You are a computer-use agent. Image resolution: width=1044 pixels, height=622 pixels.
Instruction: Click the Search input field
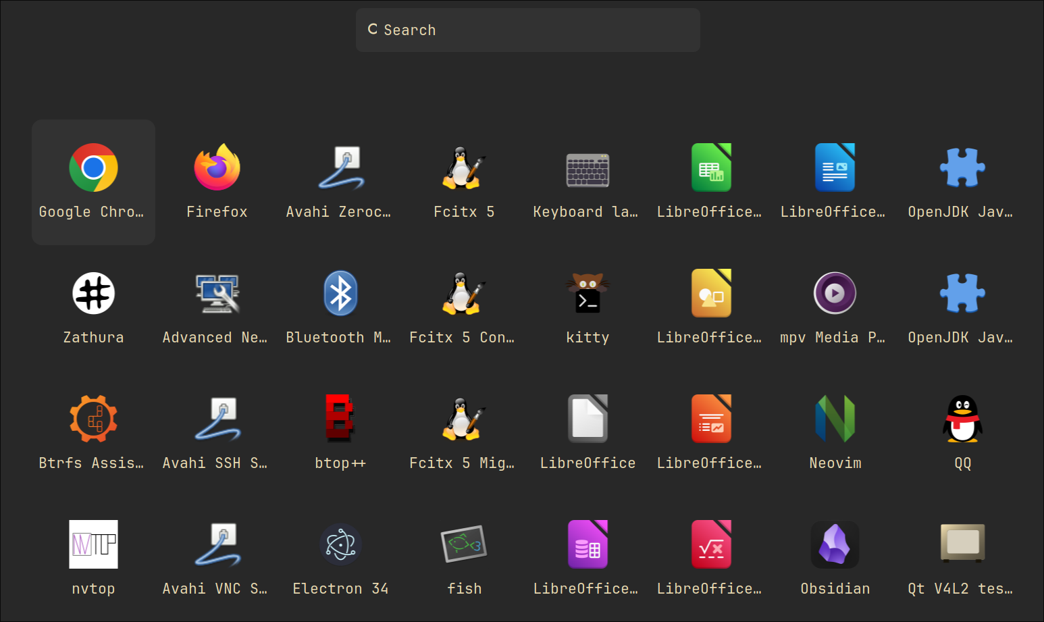[527, 30]
